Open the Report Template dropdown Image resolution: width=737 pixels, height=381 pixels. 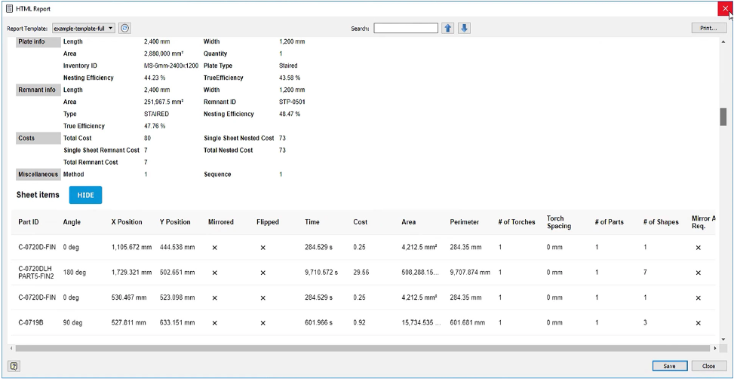(83, 28)
